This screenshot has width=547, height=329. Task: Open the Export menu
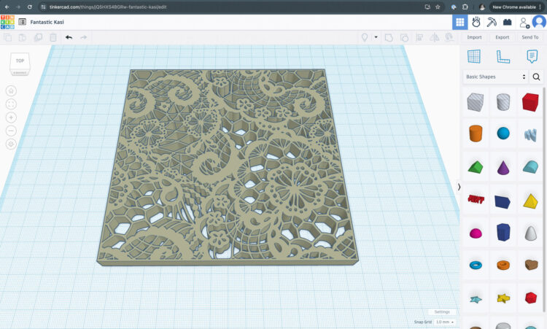point(502,37)
